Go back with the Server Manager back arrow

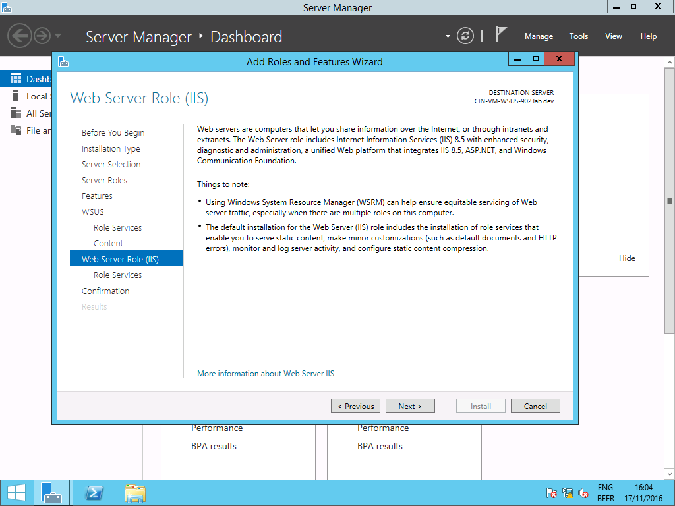(19, 36)
